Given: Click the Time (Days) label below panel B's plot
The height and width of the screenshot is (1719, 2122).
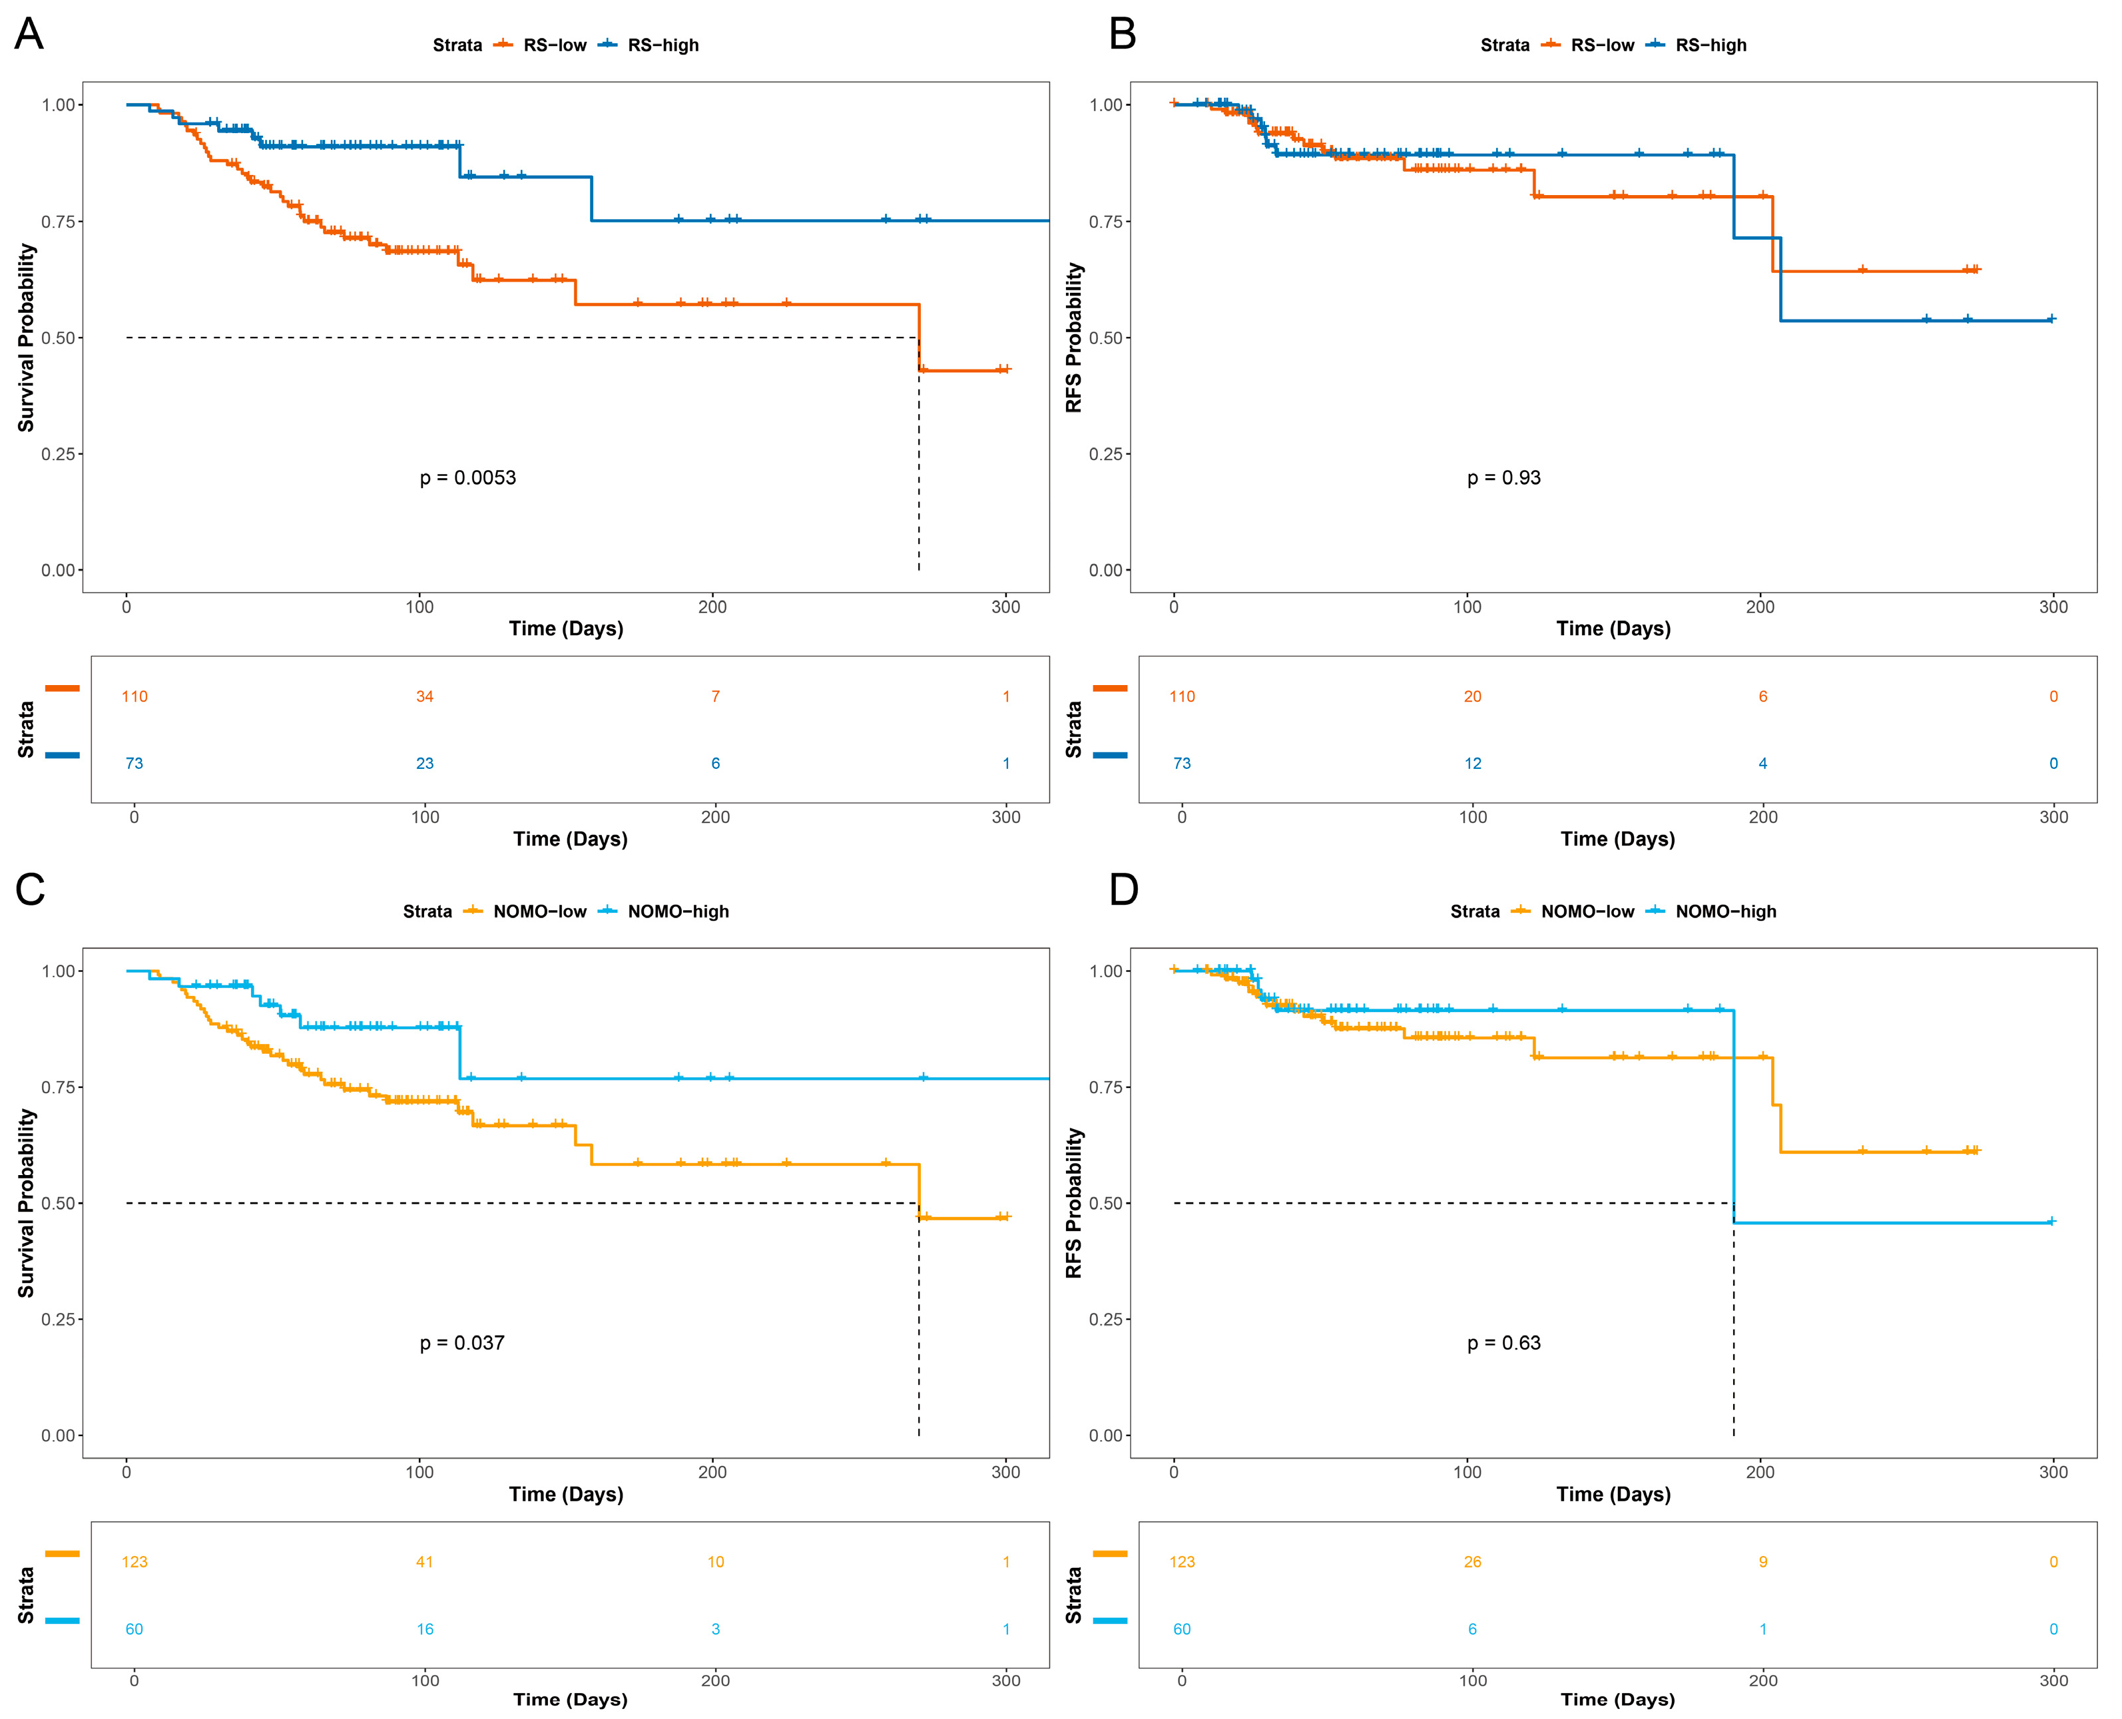Looking at the screenshot, I should pos(1613,628).
